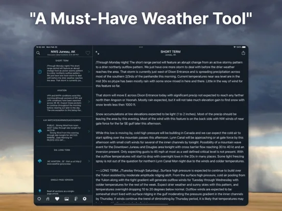Select the AJK WATCHES/WARNINGS/ADVISORIES header
The width and height of the screenshot is (282, 211).
pyautogui.click(x=62, y=120)
